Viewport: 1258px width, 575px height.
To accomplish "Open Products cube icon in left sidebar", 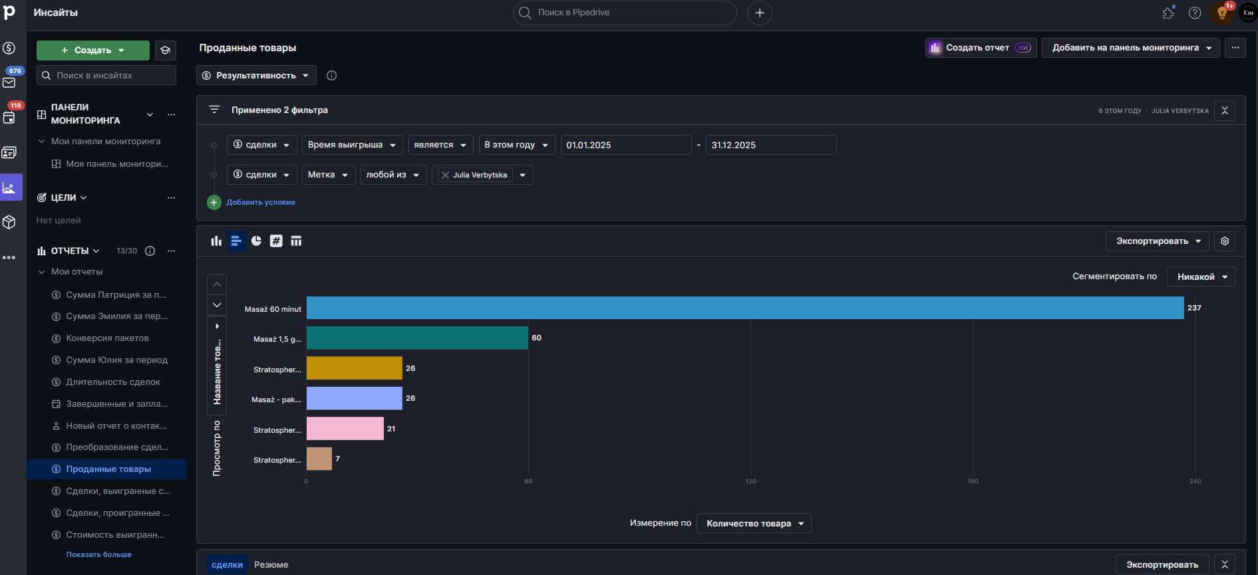I will pos(9,222).
